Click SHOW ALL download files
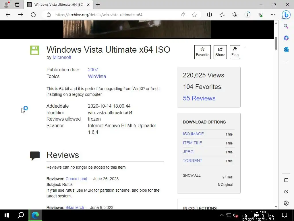Image resolution: width=294 pixels, height=221 pixels. point(192,175)
